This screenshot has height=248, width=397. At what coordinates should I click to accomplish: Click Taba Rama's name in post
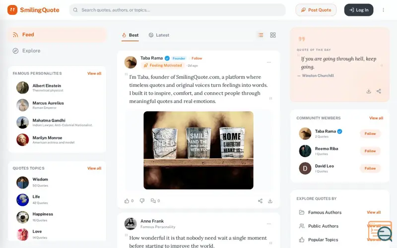click(151, 58)
